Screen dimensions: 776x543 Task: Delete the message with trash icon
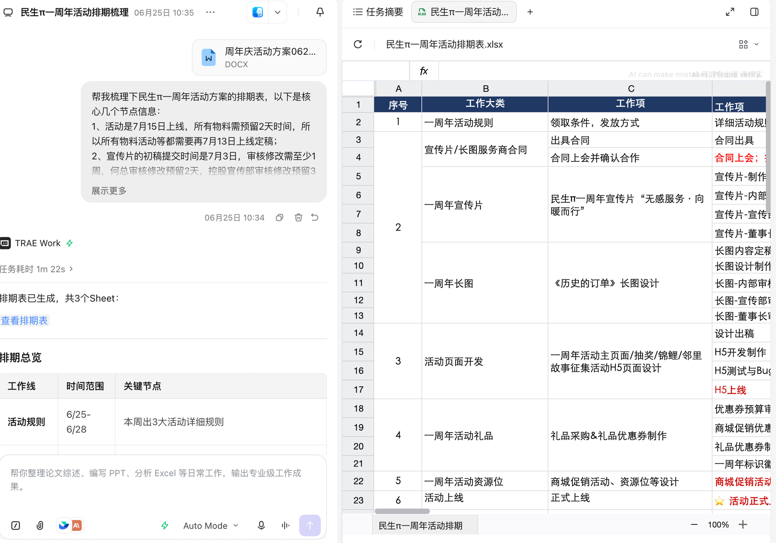pyautogui.click(x=298, y=218)
